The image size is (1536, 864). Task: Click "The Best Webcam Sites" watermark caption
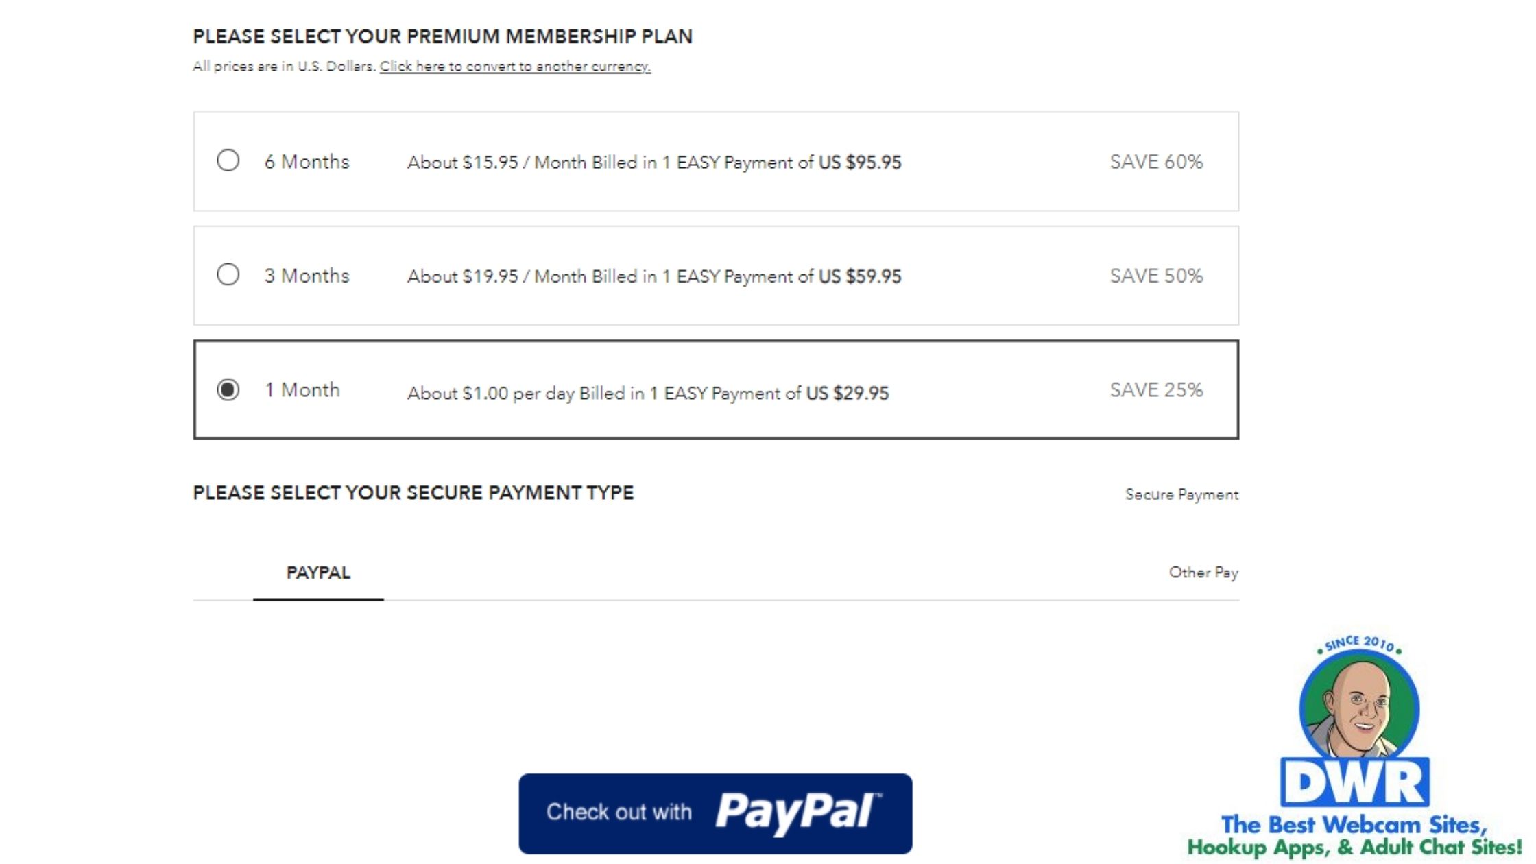(x=1354, y=824)
